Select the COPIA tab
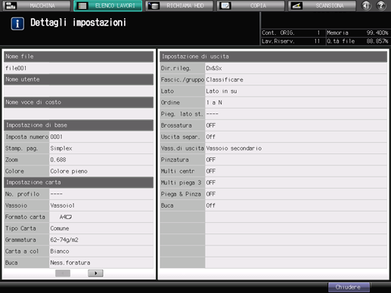The width and height of the screenshot is (391, 293). (x=250, y=5)
